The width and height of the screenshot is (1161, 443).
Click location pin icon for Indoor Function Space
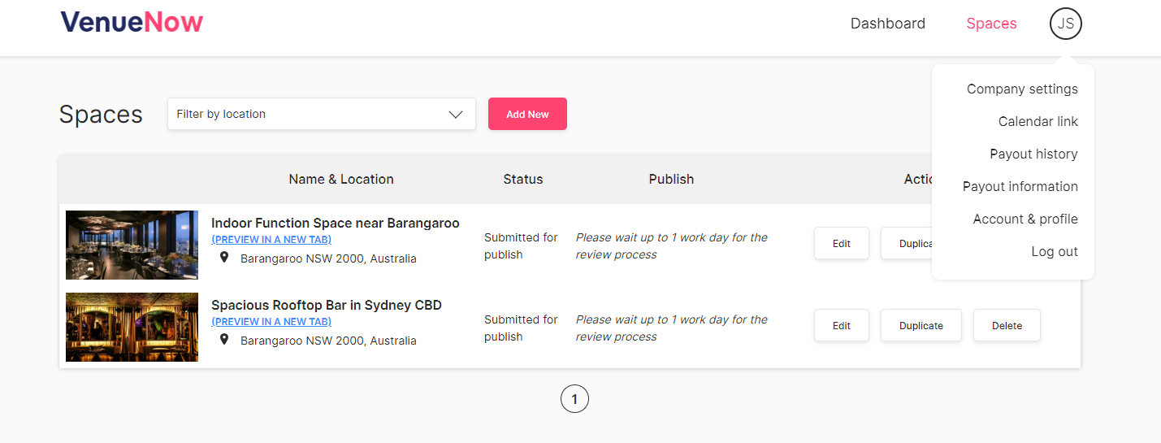click(x=224, y=258)
